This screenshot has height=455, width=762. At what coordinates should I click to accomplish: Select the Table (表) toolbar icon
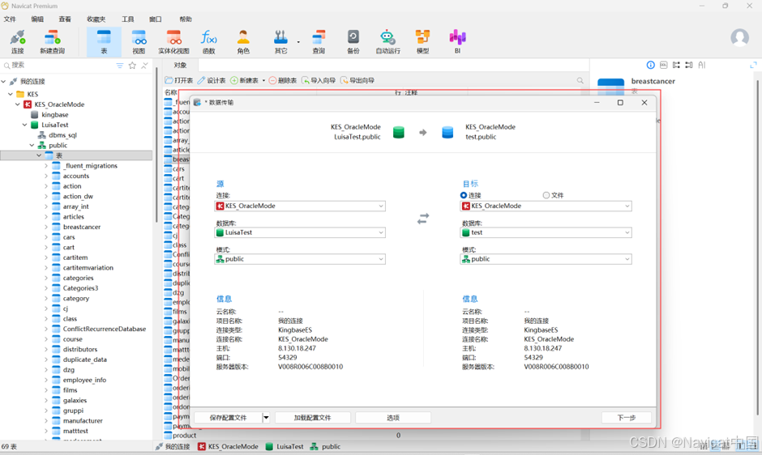pyautogui.click(x=104, y=42)
